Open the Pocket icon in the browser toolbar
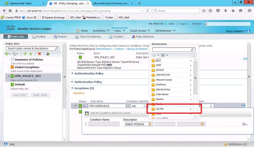 coord(218,11)
